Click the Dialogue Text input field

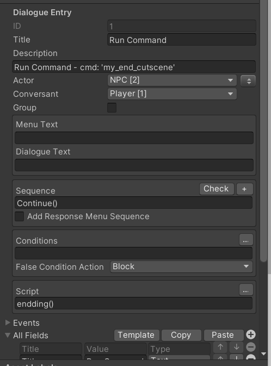point(134,165)
